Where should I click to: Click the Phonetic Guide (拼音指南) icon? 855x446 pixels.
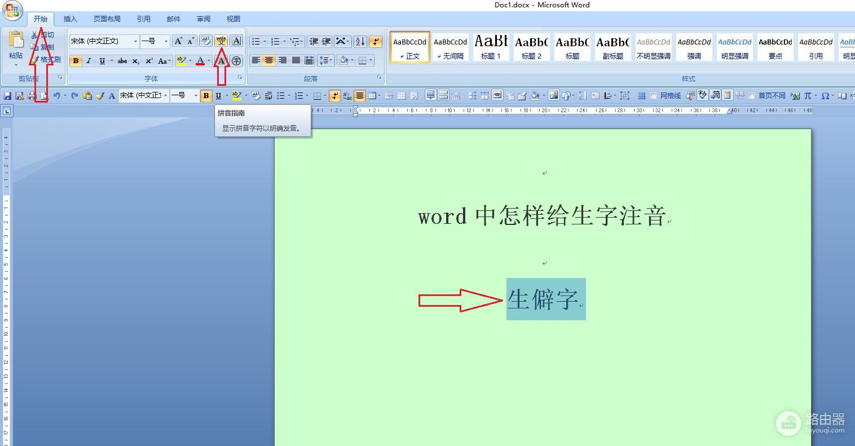pyautogui.click(x=221, y=41)
